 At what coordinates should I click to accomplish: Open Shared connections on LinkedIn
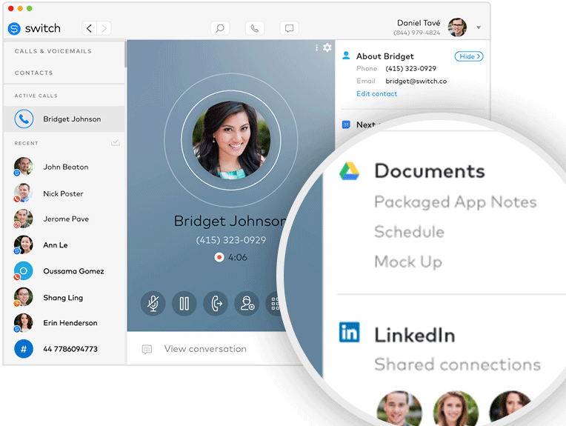click(457, 365)
